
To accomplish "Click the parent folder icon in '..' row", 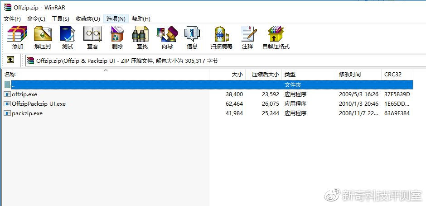I will point(7,85).
